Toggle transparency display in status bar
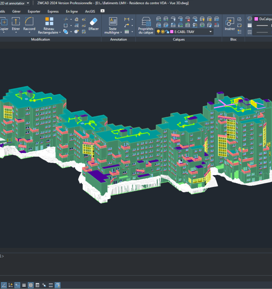Image resolution: width=272 pixels, height=289 pixels. [x=31, y=285]
